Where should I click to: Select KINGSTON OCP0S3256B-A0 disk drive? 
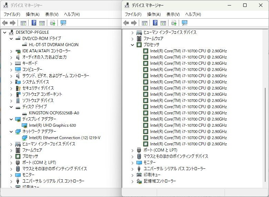coord(54,113)
